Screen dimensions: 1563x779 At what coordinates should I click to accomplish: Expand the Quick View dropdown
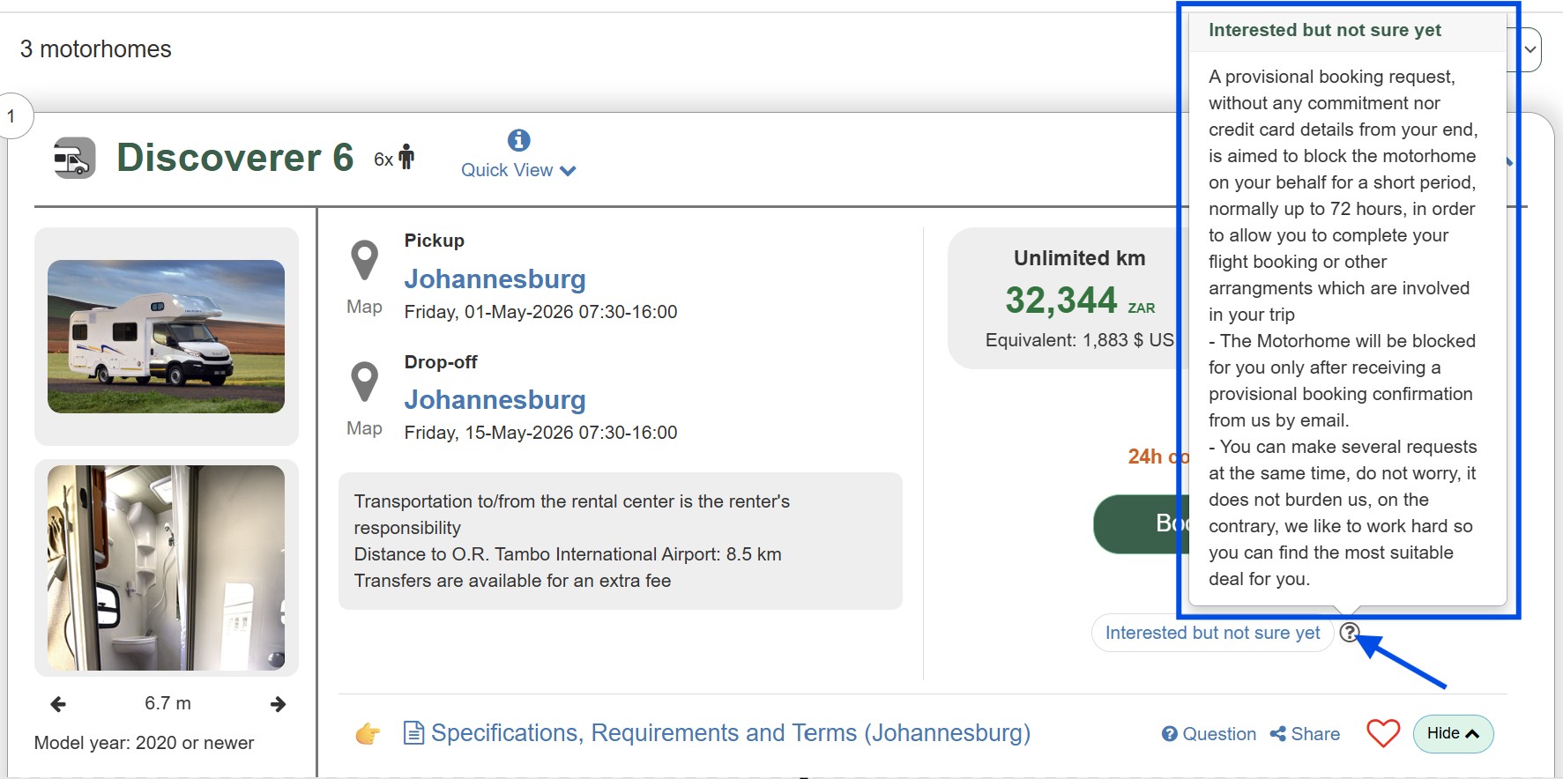tap(518, 170)
